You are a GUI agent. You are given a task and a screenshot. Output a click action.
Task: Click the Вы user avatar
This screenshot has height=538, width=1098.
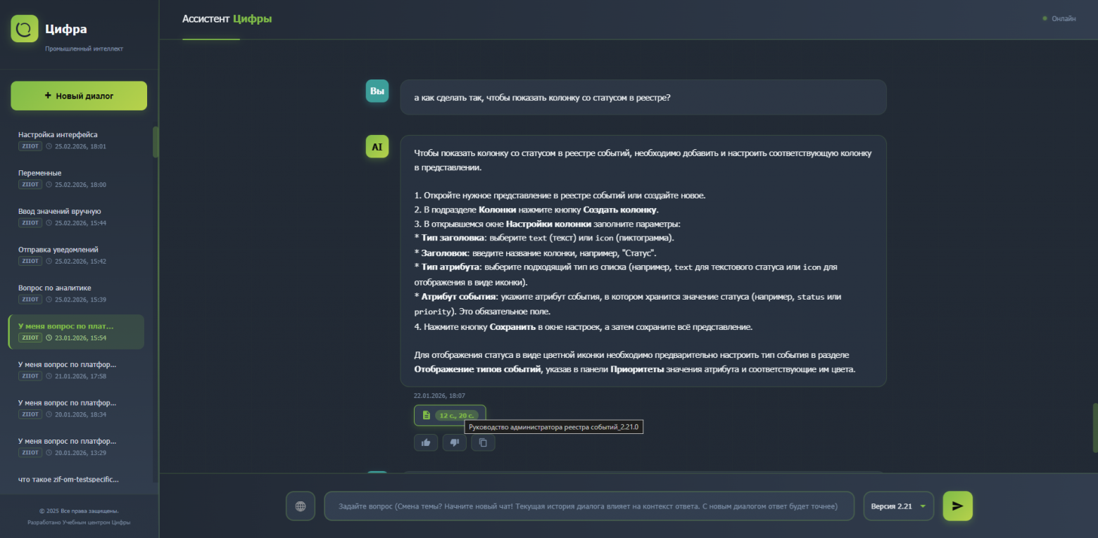pos(377,91)
